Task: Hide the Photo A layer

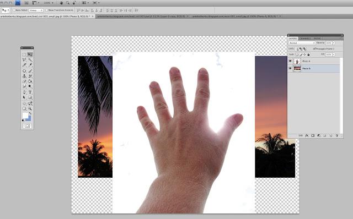Action: (290, 61)
